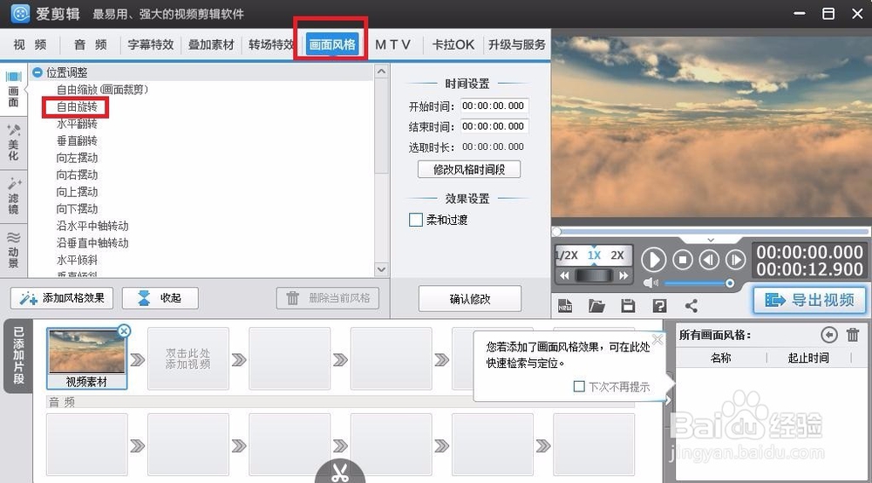Open the 视频 tab
Screen dimensions: 872x483
tap(30, 44)
